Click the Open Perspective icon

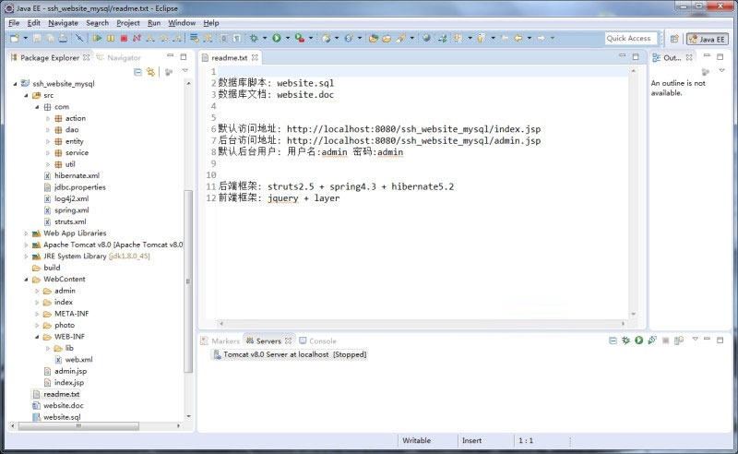click(673, 39)
